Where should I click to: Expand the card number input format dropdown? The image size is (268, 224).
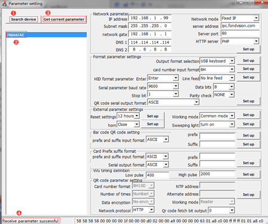tap(217, 70)
